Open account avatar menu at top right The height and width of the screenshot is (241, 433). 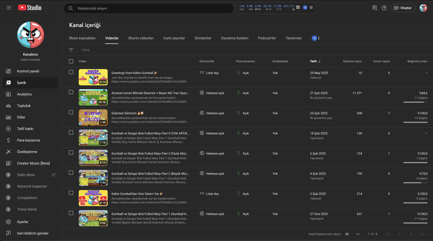tap(423, 8)
